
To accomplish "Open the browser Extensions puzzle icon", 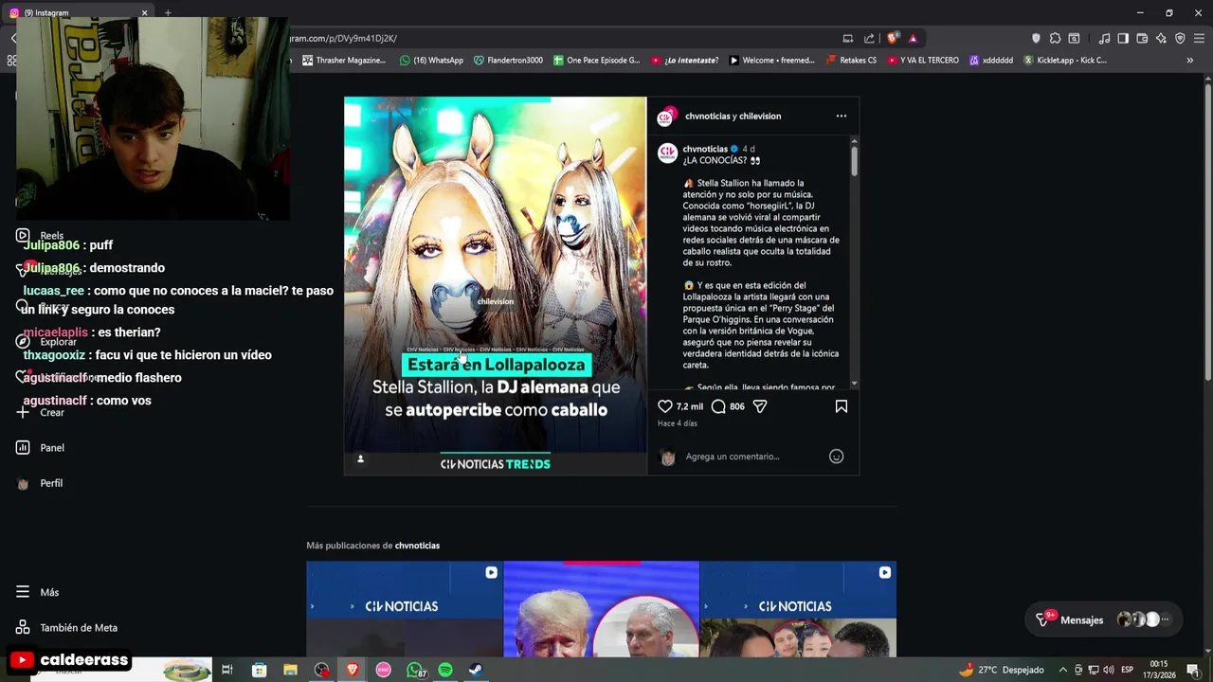I will point(1055,39).
